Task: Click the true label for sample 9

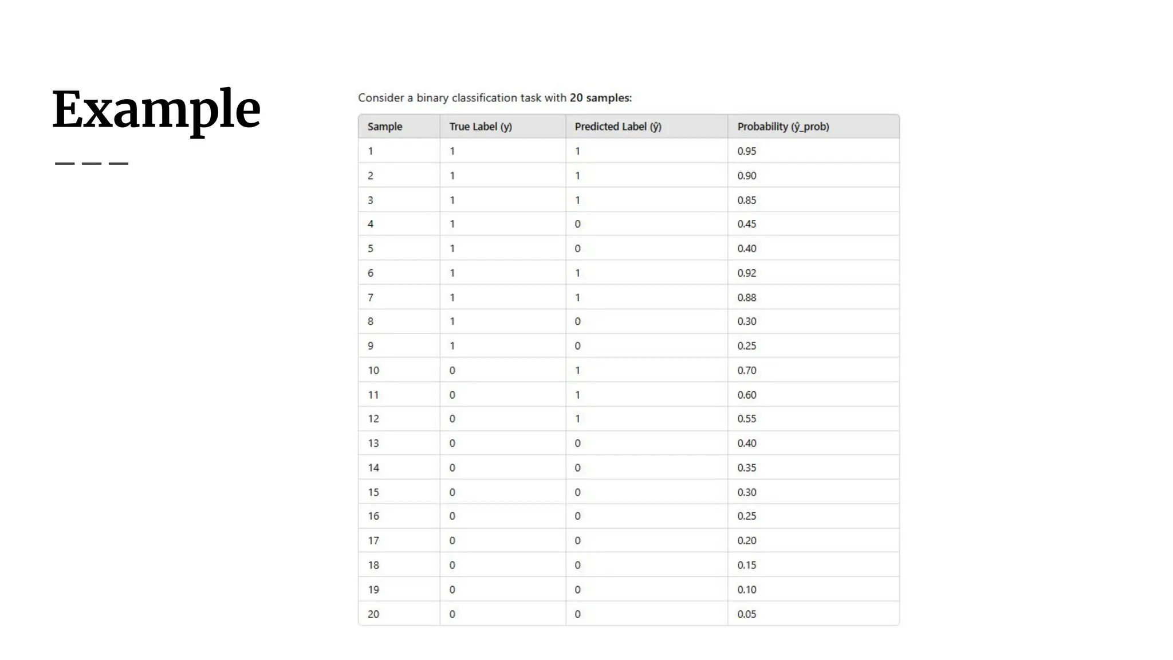Action: [x=452, y=346]
